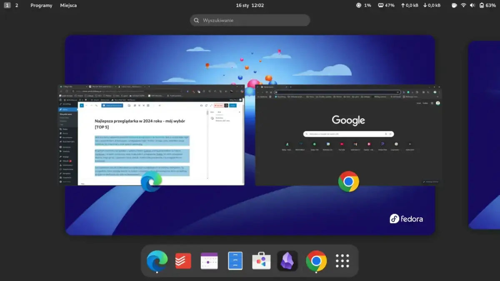Open the Programy menu in the top bar
This screenshot has width=500, height=281.
[x=41, y=5]
